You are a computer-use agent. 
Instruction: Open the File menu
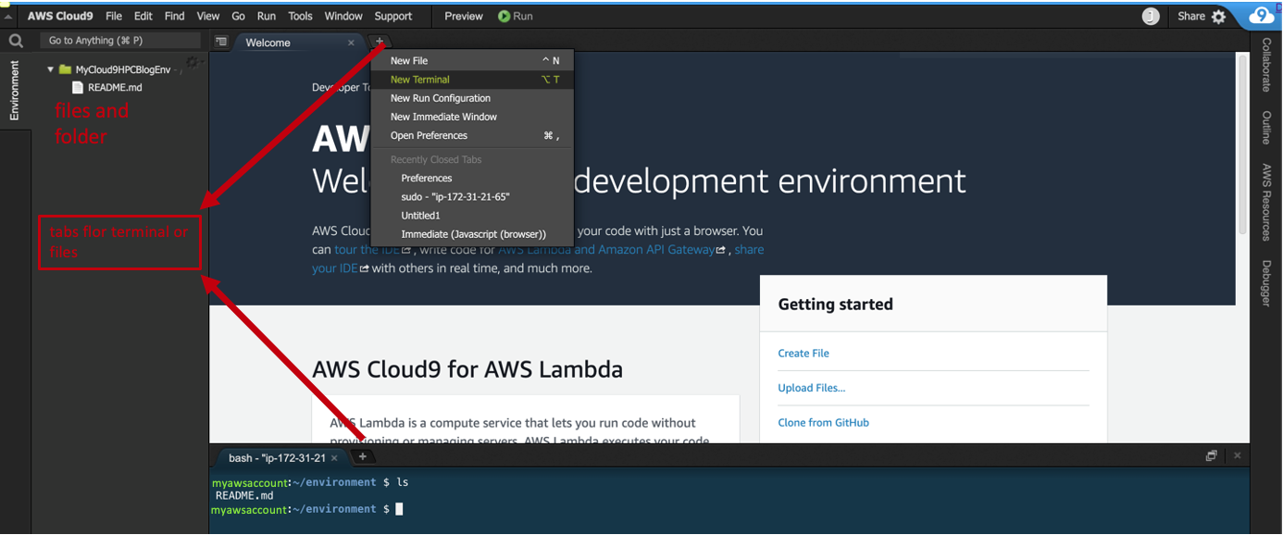coord(114,17)
